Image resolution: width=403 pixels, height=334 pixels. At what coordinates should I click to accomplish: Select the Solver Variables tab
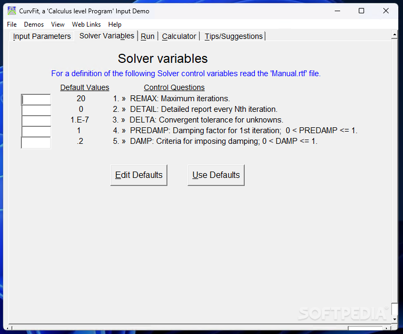[107, 36]
